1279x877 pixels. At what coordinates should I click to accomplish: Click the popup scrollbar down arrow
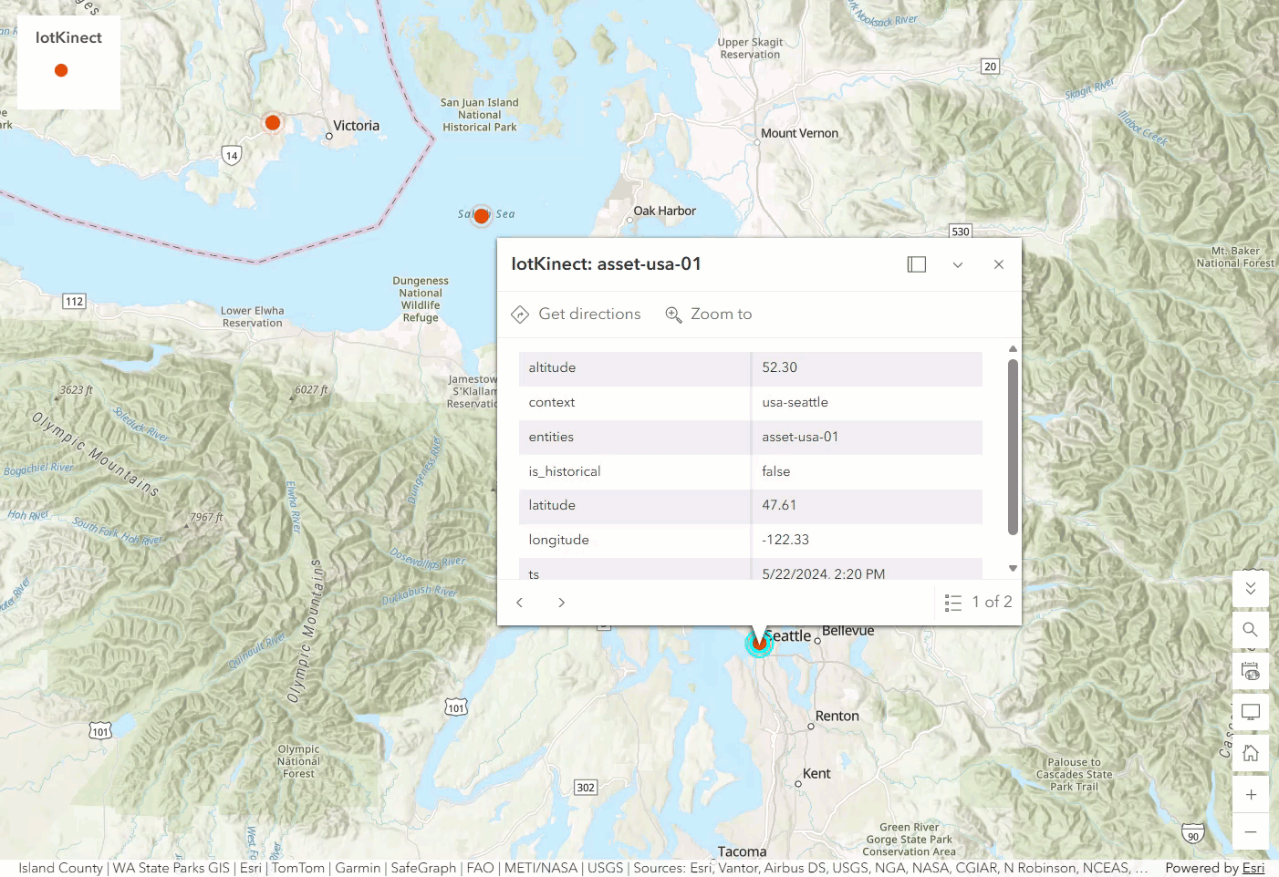pyautogui.click(x=1013, y=568)
